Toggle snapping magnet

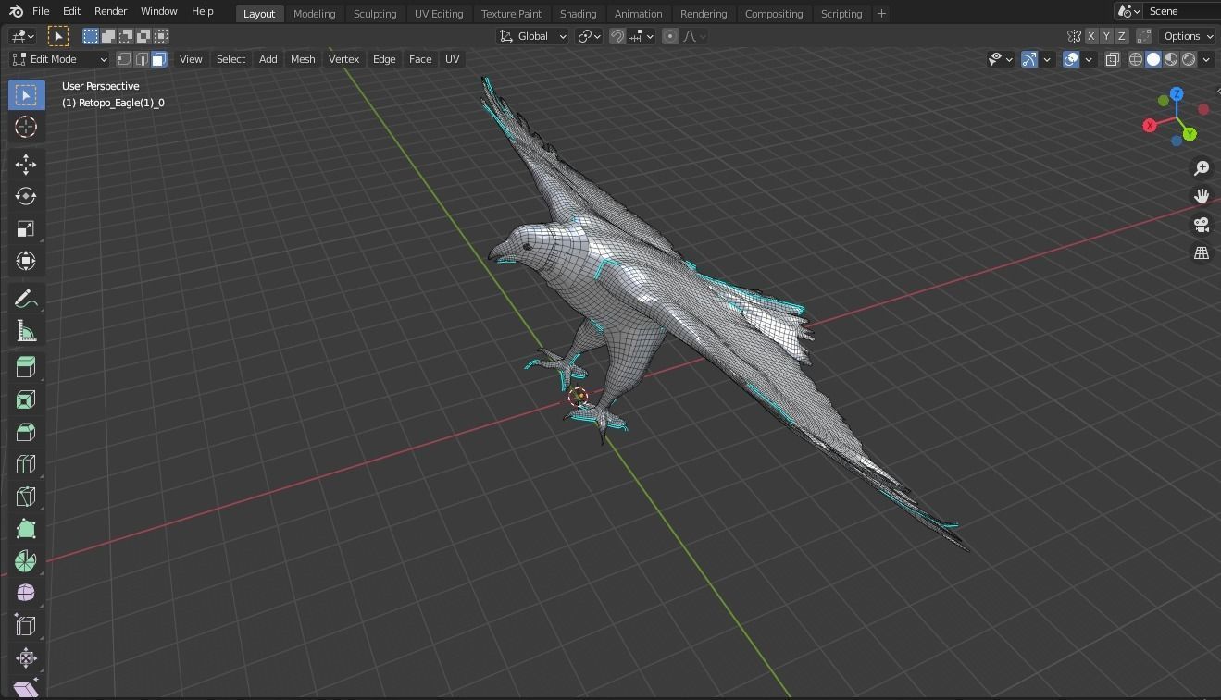617,36
